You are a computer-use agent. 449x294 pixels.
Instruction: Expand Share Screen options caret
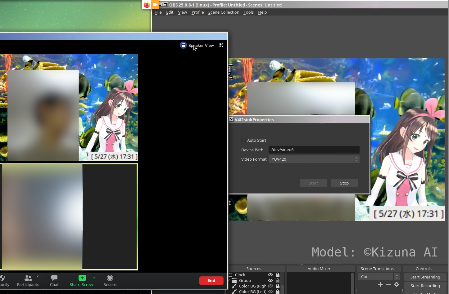point(94,278)
